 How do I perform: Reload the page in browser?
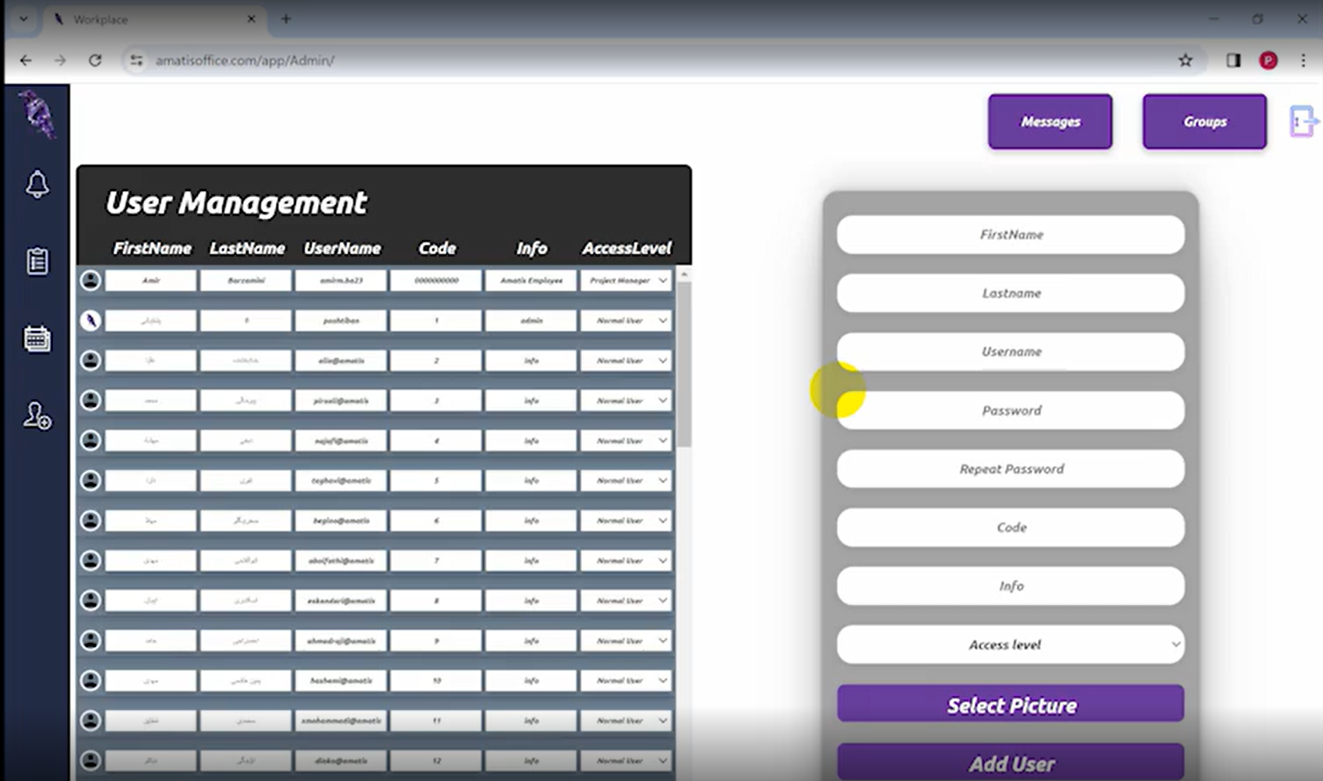point(95,60)
